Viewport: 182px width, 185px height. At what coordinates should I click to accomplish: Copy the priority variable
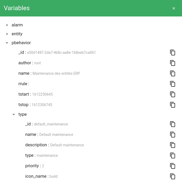[x=173, y=166]
